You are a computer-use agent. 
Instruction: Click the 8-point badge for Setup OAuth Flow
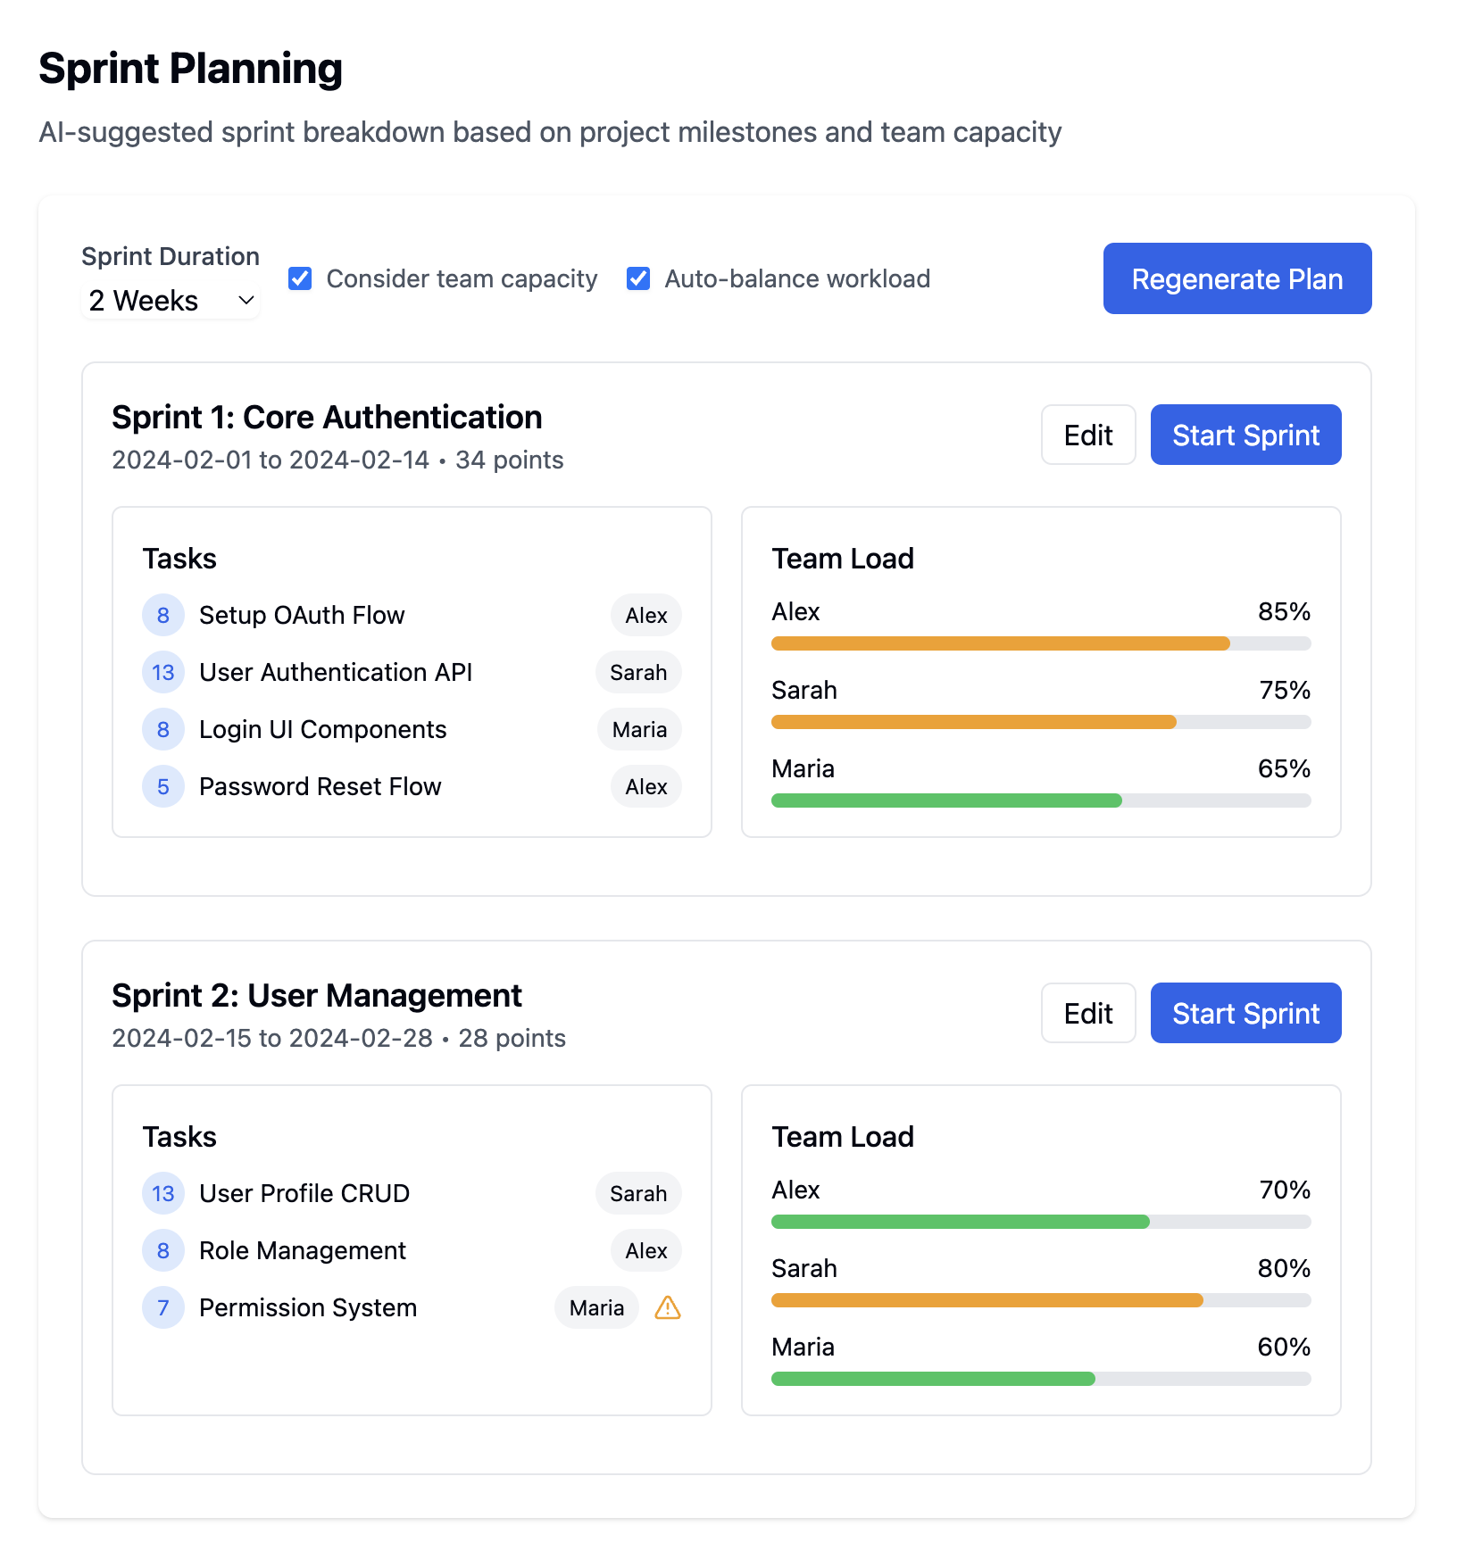point(163,615)
